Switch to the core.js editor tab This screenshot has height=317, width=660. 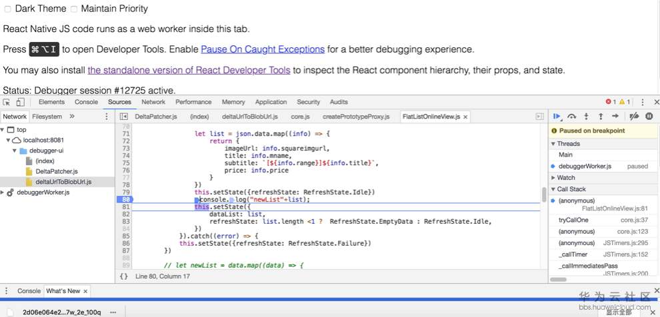(x=300, y=117)
